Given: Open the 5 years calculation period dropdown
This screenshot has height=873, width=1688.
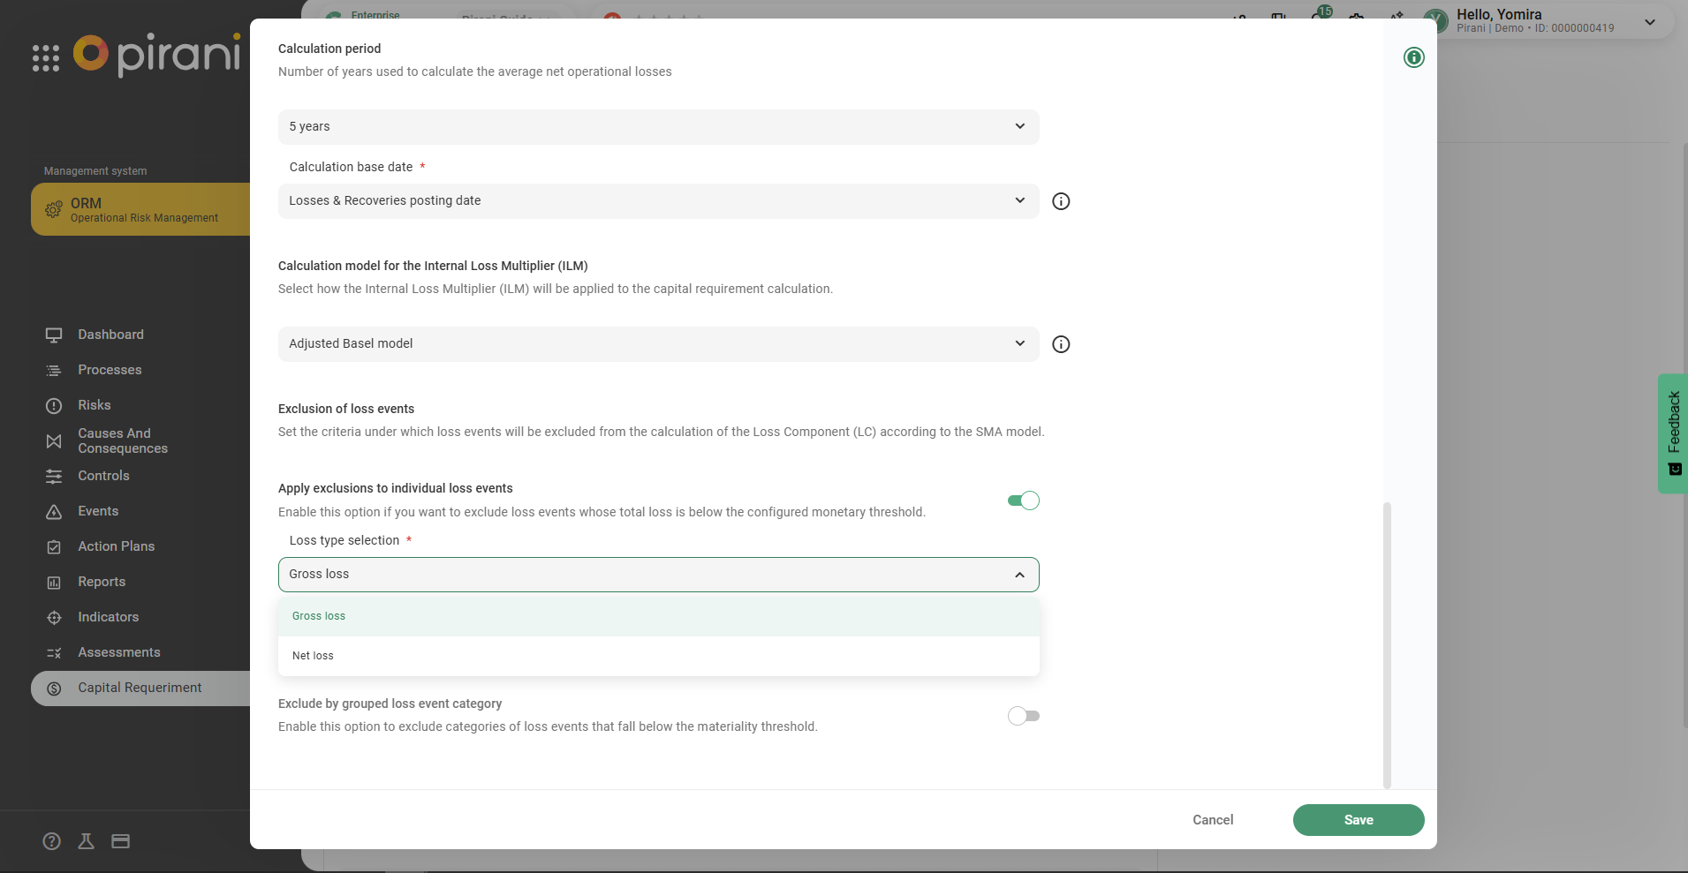Looking at the screenshot, I should [658, 126].
